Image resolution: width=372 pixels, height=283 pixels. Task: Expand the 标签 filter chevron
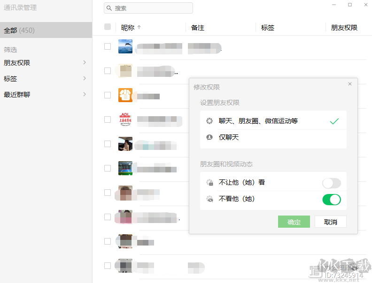pos(85,78)
